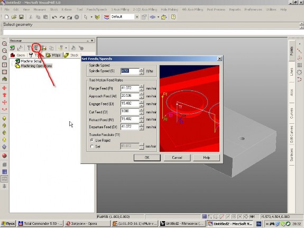The height and width of the screenshot is (228, 304).
Task: Click the Approach Feed stepper arrows
Action: click(142, 96)
